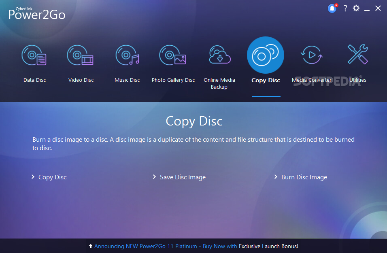Open the Burn Disc Image option
Screen dimensions: 387x253
[304, 177]
